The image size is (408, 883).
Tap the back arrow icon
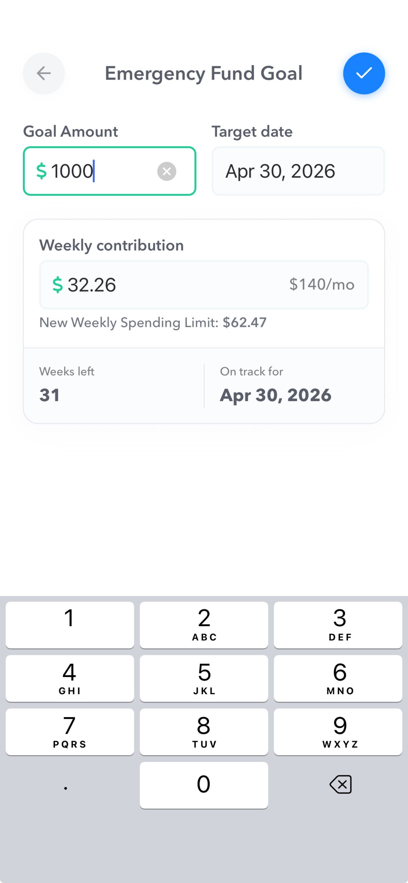click(44, 73)
